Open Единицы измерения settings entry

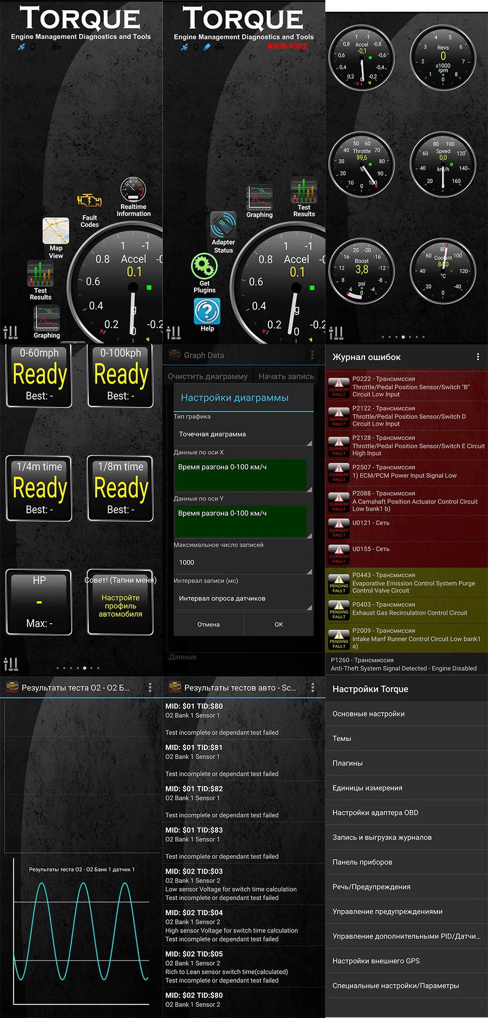click(x=407, y=788)
